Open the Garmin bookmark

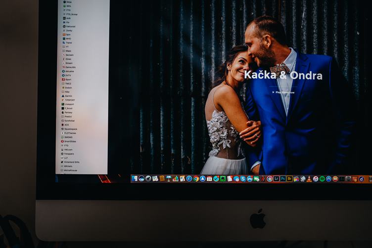click(x=68, y=96)
